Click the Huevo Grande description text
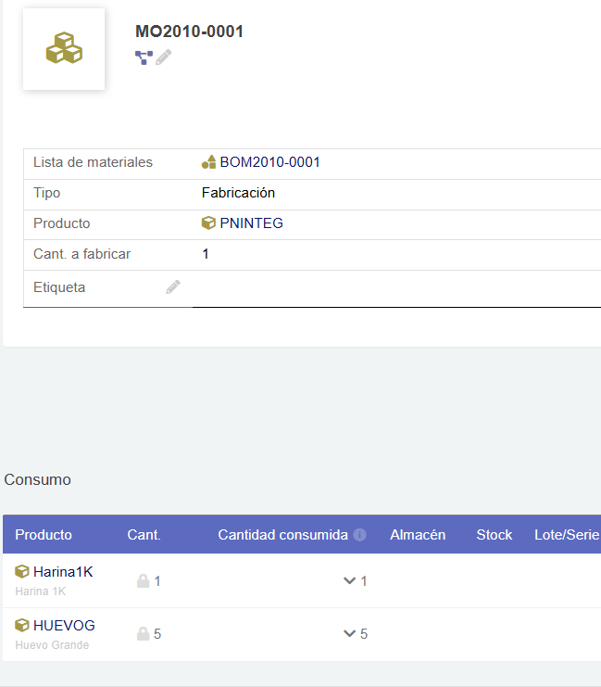This screenshot has width=601, height=687. [x=52, y=645]
